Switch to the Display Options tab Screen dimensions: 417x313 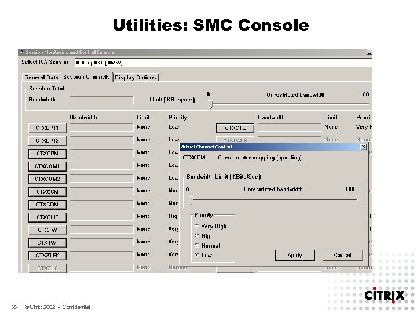pos(136,78)
